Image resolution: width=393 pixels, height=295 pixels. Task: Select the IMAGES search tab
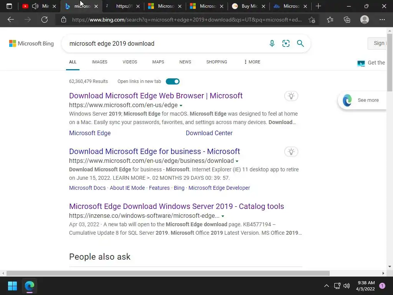pyautogui.click(x=99, y=62)
